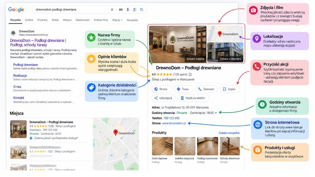Click the clock icon by Godziny otwarcia
This screenshot has height=177, width=315.
tap(262, 104)
